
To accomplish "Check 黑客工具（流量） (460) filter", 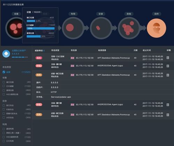I will [4, 133].
